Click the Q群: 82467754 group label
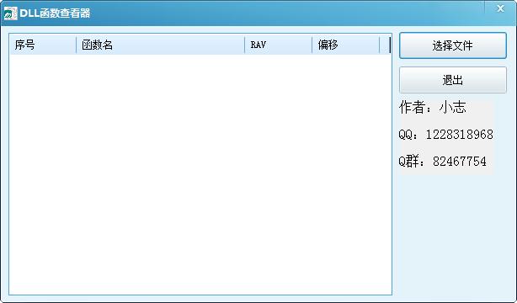 coord(443,162)
